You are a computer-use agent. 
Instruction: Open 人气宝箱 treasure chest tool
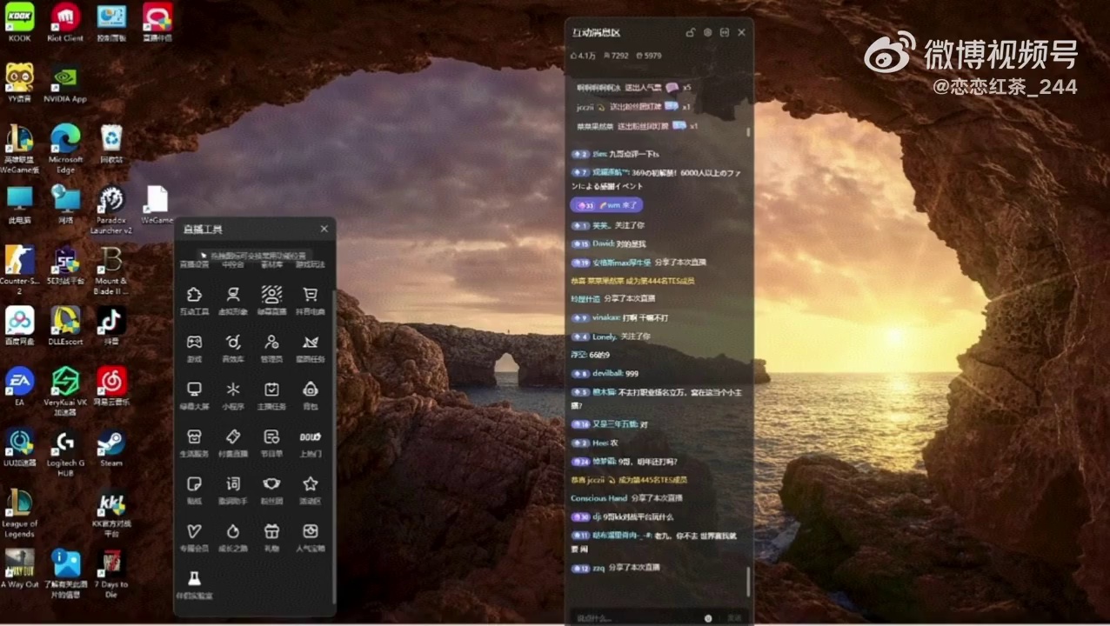tap(311, 536)
